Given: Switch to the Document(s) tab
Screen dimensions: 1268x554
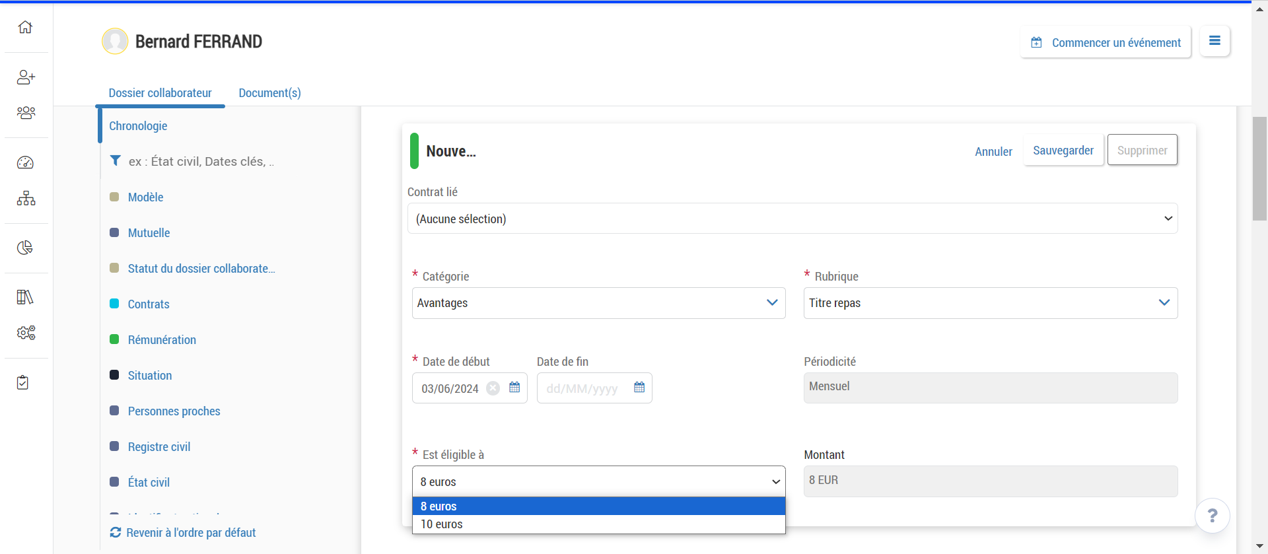Looking at the screenshot, I should [269, 93].
